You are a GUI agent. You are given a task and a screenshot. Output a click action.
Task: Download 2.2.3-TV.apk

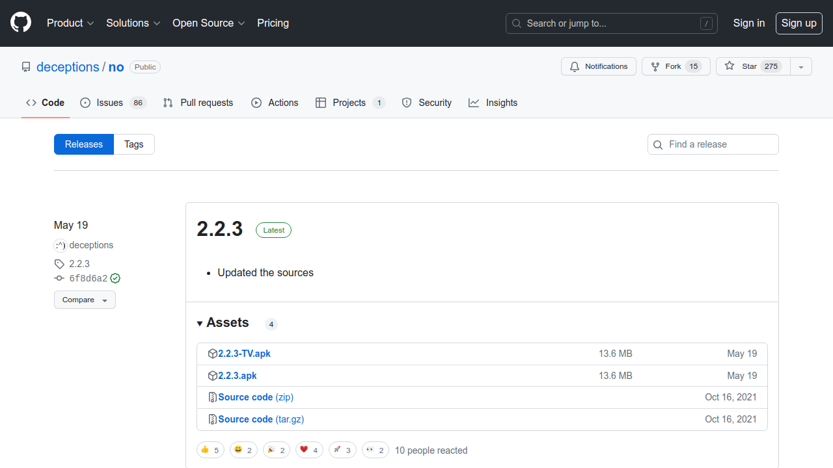[244, 354]
